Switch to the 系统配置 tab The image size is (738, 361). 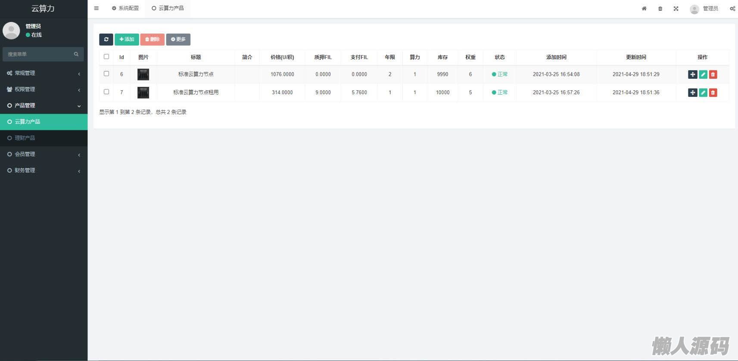[125, 8]
